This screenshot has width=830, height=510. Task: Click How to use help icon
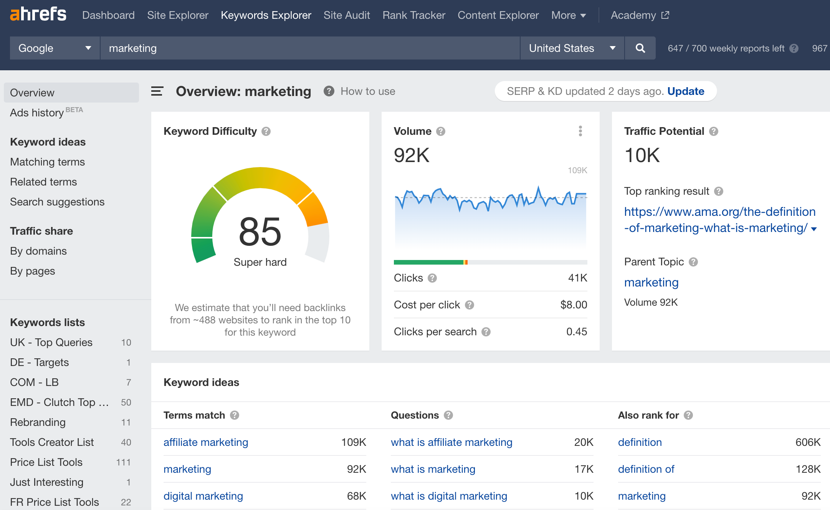tap(329, 91)
